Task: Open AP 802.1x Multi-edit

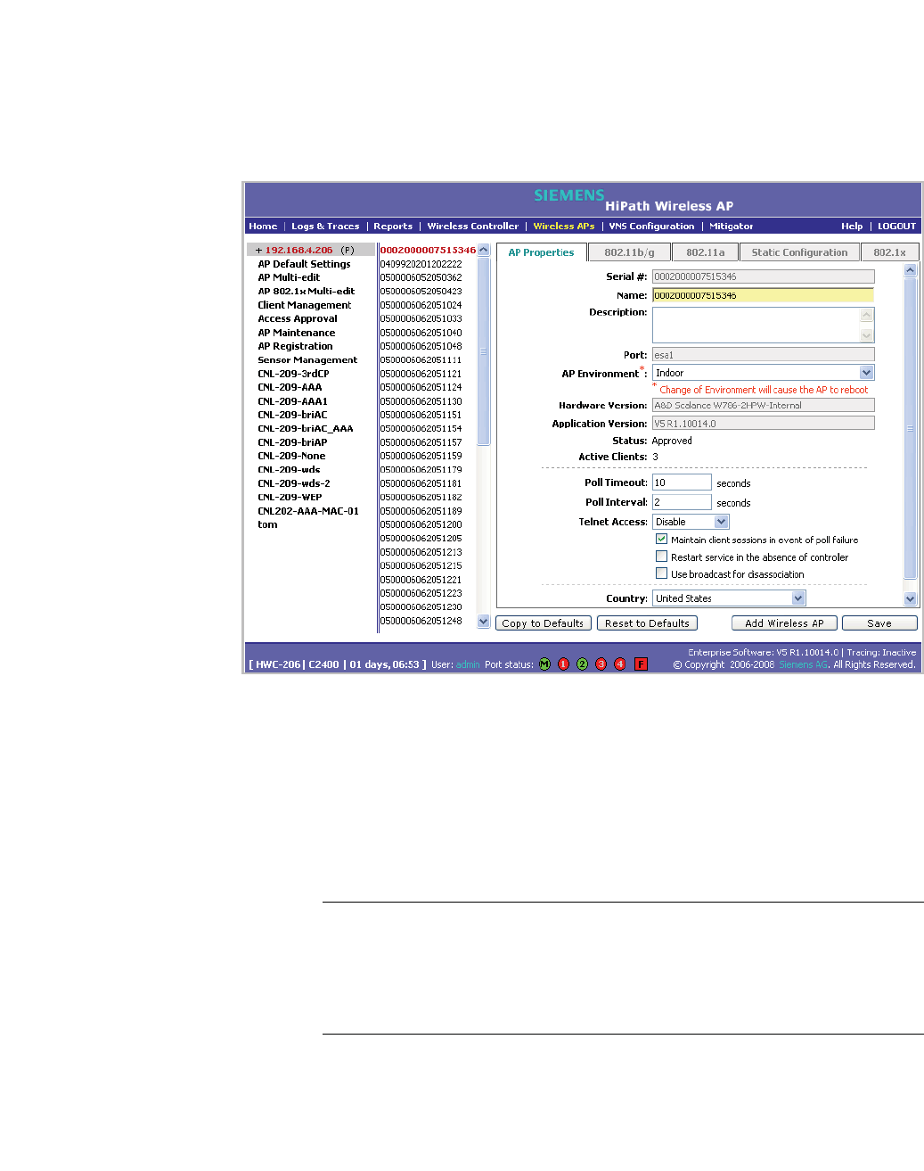Action: pyautogui.click(x=306, y=291)
